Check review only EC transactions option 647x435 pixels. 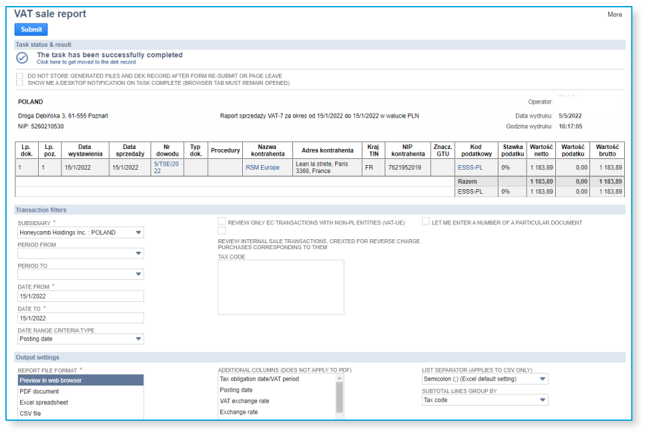(221, 222)
